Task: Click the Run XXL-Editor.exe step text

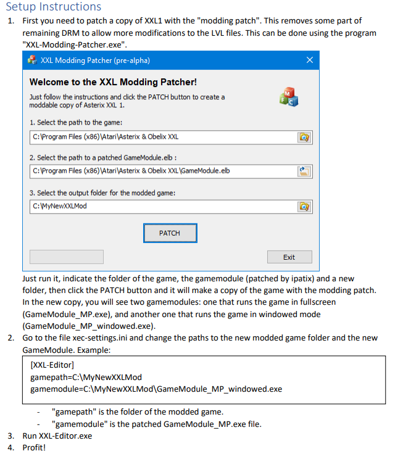Action: (x=57, y=436)
